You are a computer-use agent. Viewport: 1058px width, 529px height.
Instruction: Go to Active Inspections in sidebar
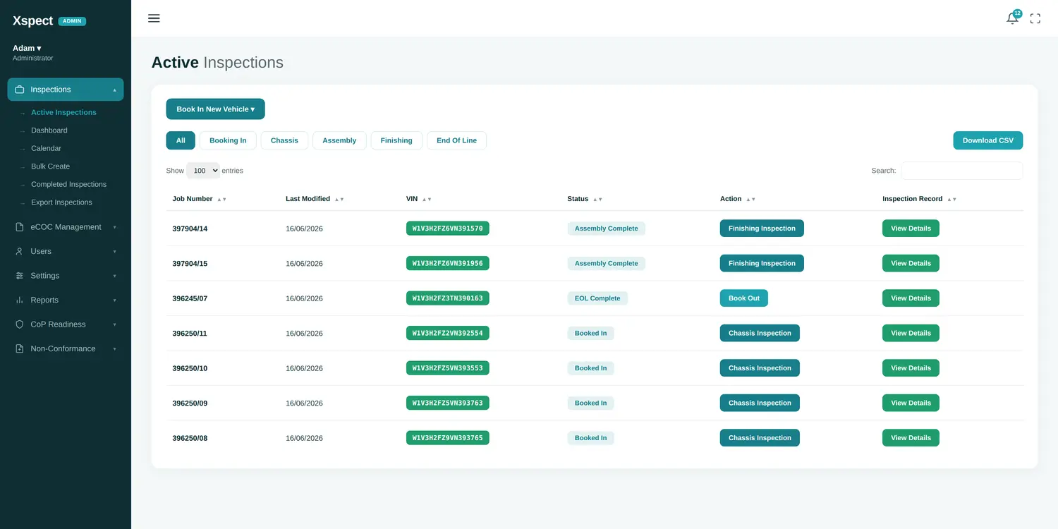tap(63, 112)
